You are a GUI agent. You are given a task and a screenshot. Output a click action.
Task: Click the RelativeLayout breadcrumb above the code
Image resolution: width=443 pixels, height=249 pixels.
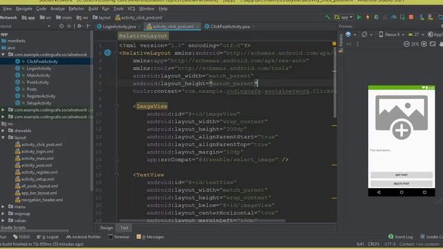[x=143, y=36]
